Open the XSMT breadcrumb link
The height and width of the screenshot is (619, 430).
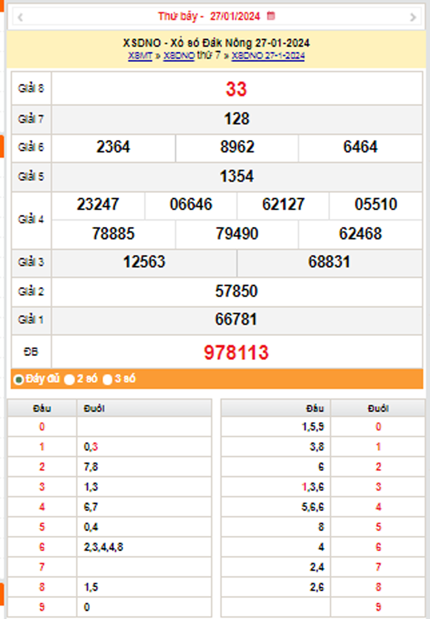[140, 56]
